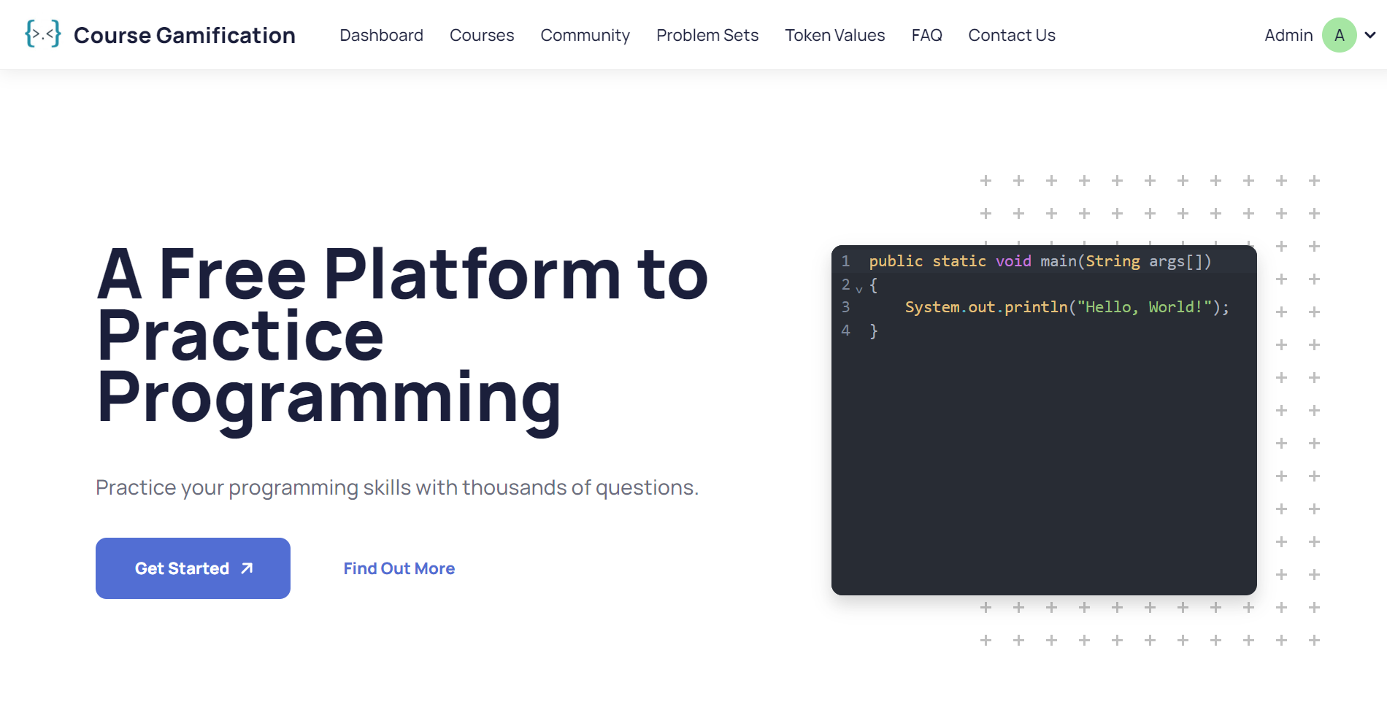View the Token Values page
This screenshot has height=715, width=1387.
[x=834, y=35]
